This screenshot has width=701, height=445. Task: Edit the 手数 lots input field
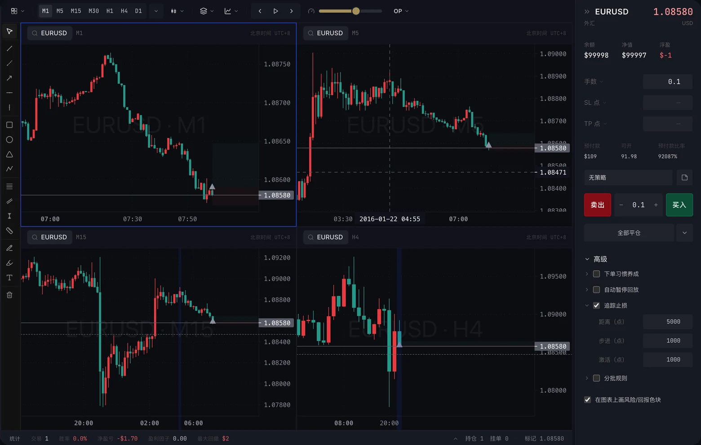[x=668, y=81]
